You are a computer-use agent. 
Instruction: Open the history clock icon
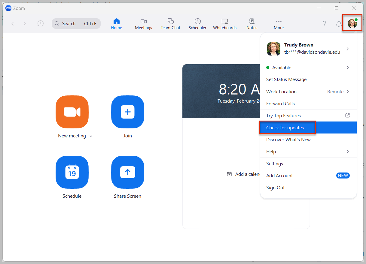coord(40,24)
